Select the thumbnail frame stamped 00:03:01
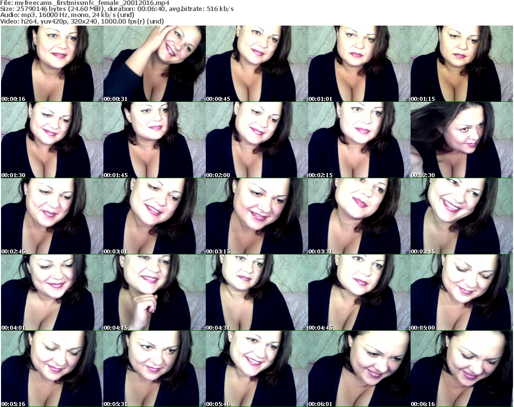 155,216
